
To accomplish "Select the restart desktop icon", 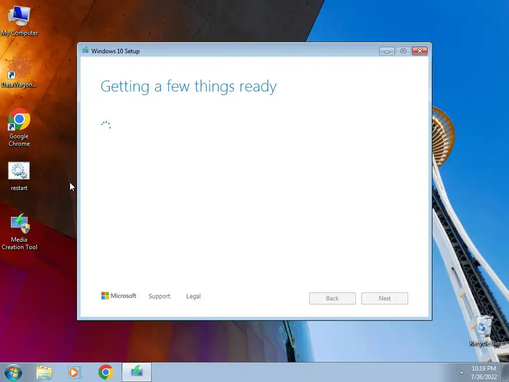I will (x=19, y=176).
